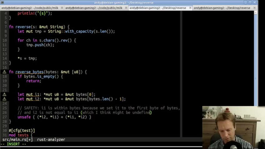Click the warning icon beside fn reverse_bytes
This screenshot has height=149, width=265.
tap(4, 72)
